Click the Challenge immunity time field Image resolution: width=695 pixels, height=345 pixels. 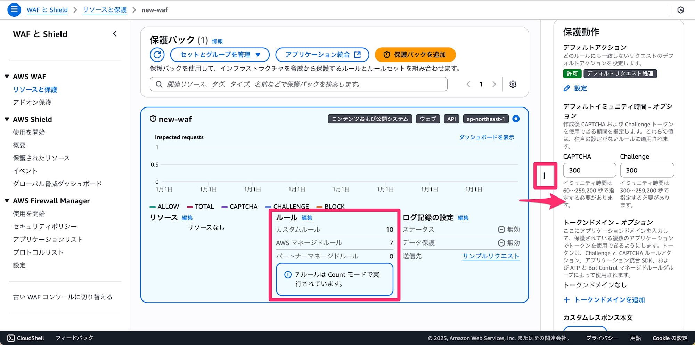(x=647, y=170)
